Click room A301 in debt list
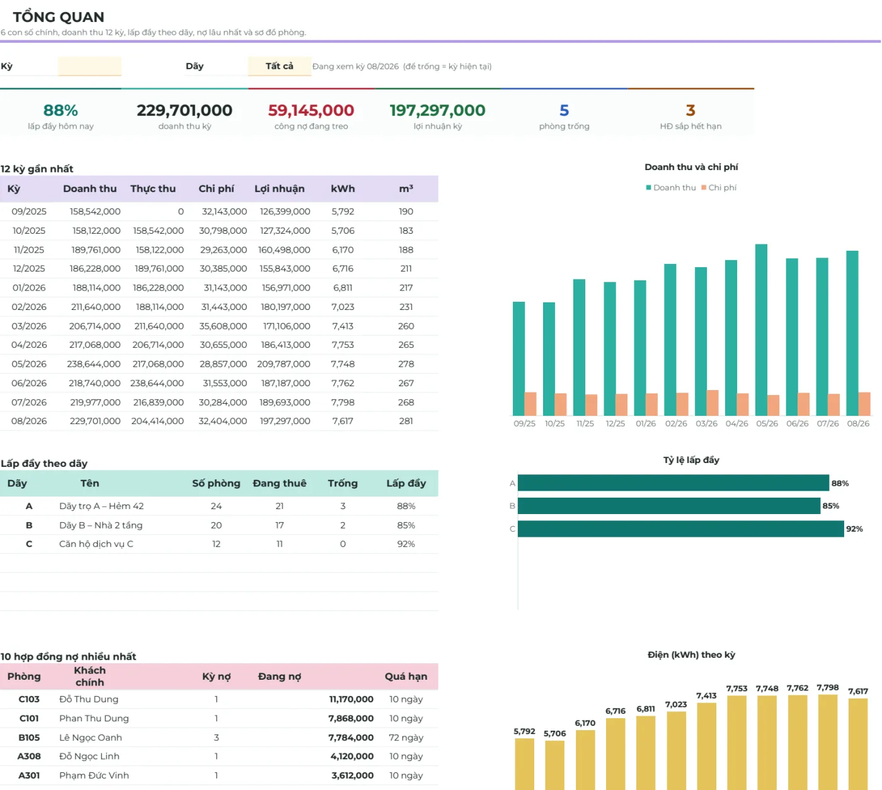The width and height of the screenshot is (882, 790). tap(29, 776)
